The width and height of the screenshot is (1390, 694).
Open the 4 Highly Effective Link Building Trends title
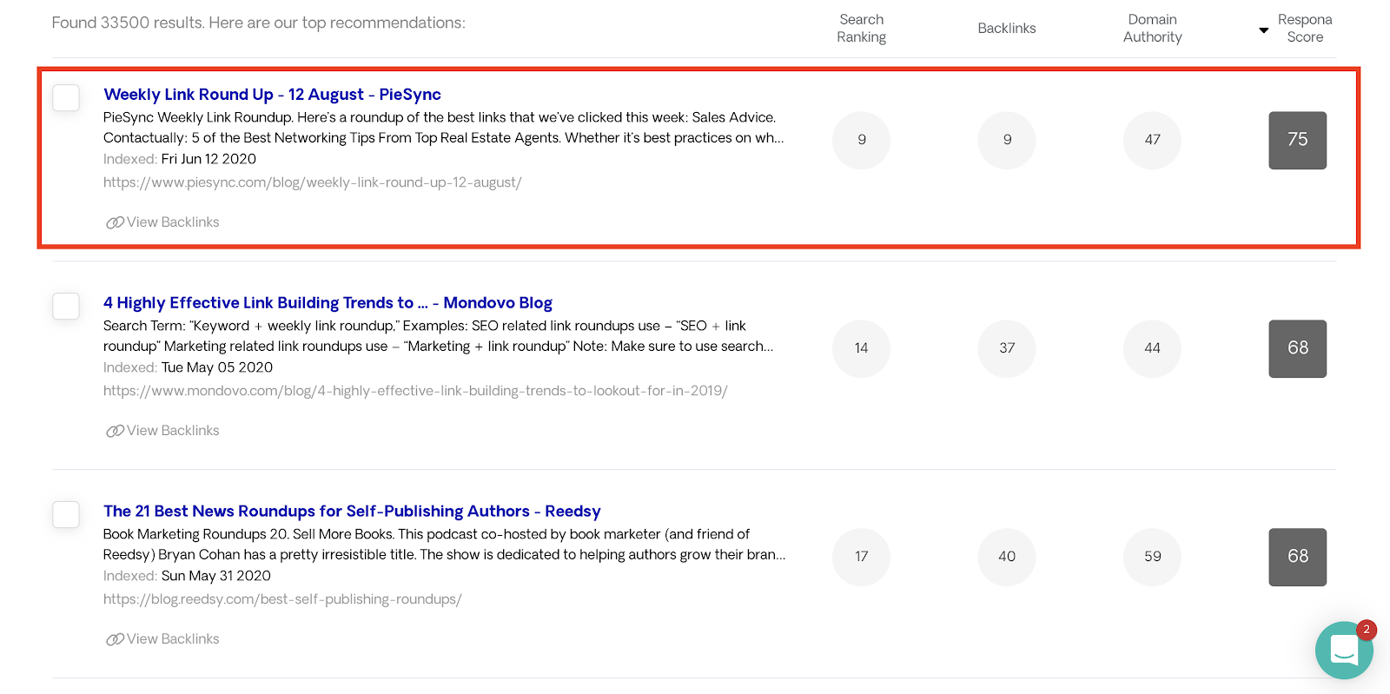pos(328,303)
